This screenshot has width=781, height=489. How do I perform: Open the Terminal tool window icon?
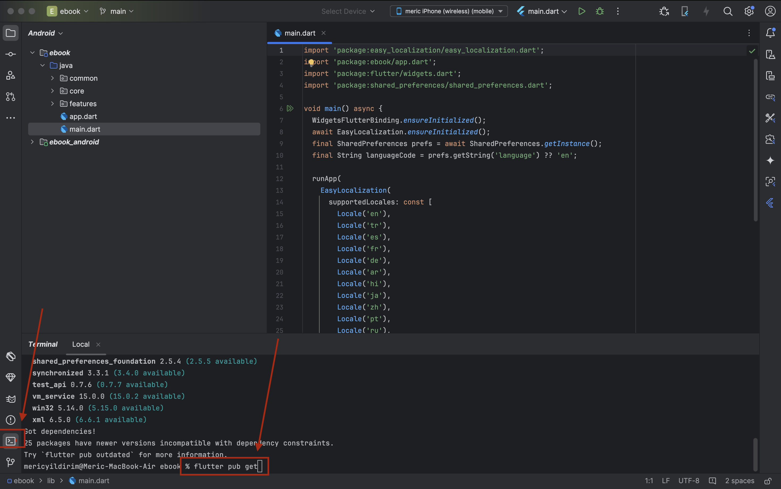11,440
